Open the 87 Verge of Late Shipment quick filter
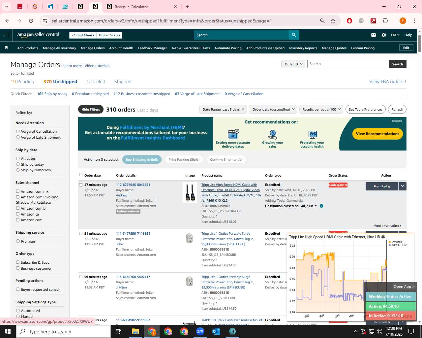This screenshot has width=422, height=338. pos(197,94)
